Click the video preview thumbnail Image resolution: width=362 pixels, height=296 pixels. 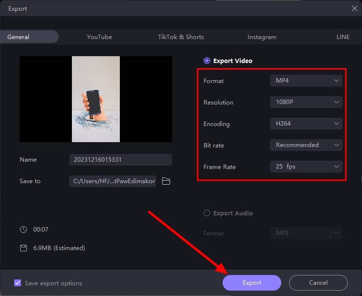pos(96,99)
